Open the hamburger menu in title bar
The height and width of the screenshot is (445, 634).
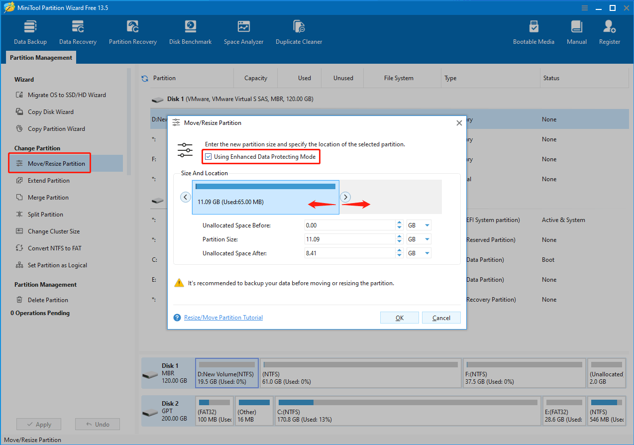(584, 7)
